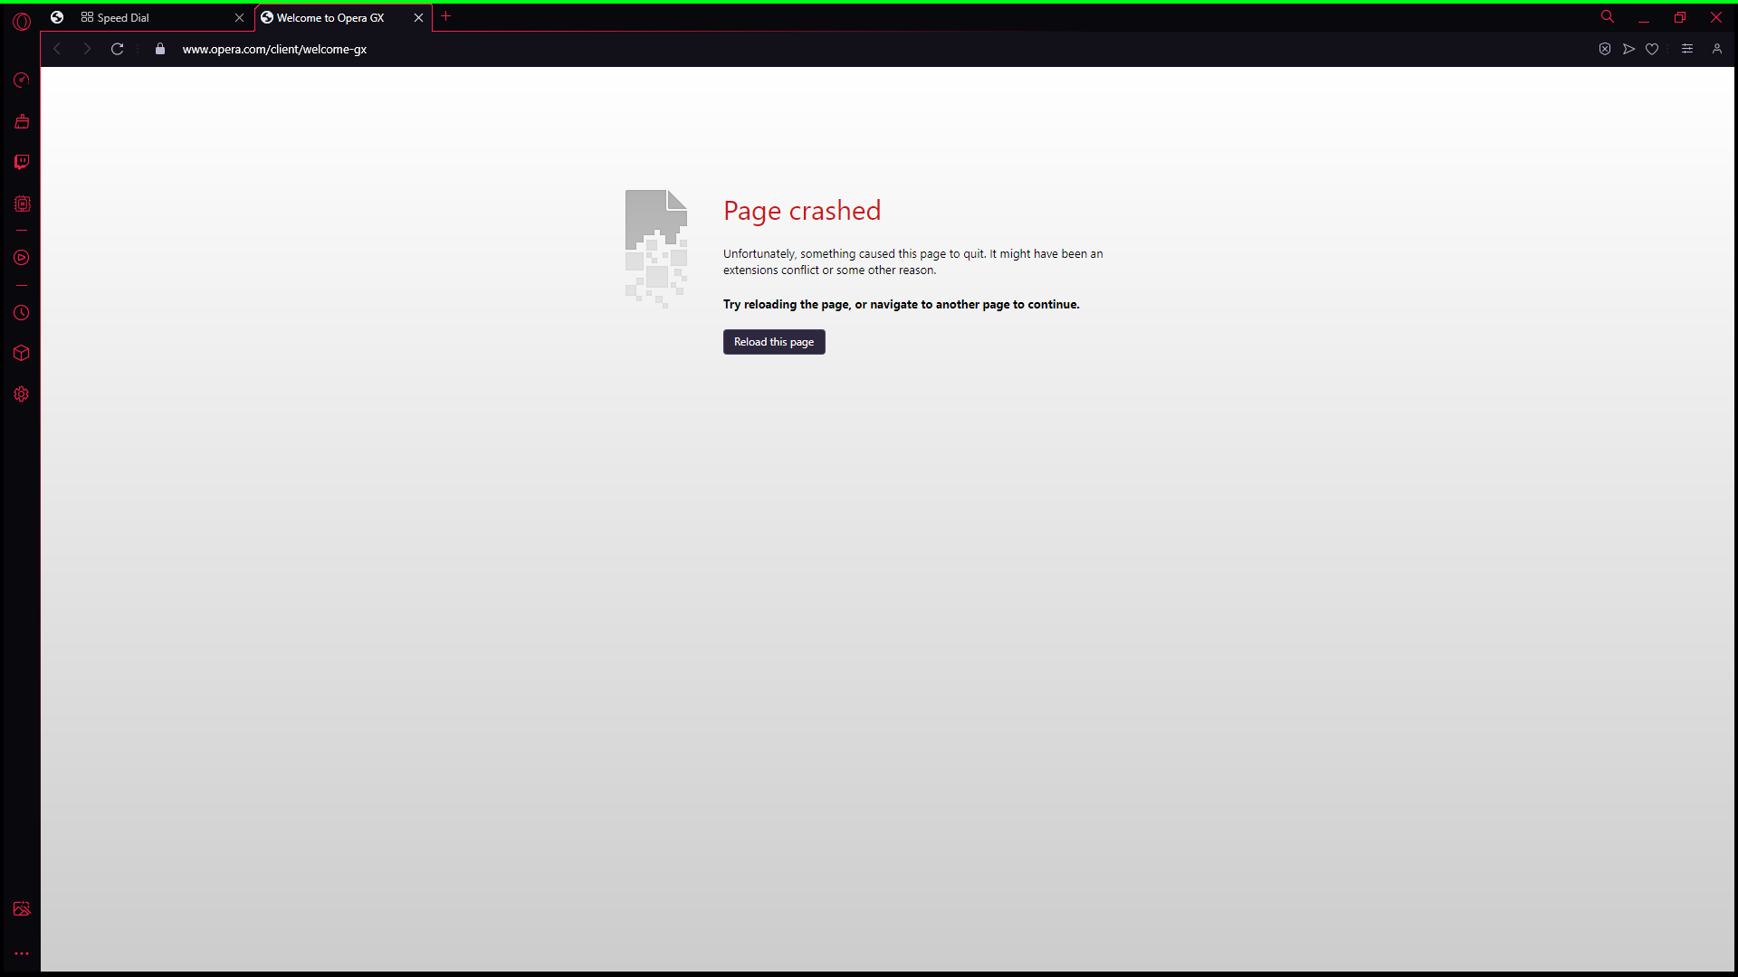Expand sidebar three dots menu

point(22,953)
